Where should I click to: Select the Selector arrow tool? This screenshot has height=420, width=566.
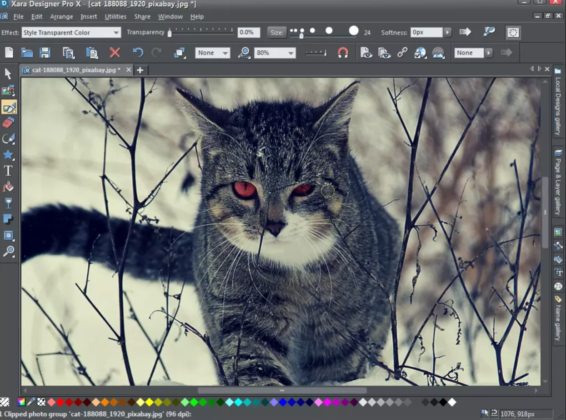(8, 74)
